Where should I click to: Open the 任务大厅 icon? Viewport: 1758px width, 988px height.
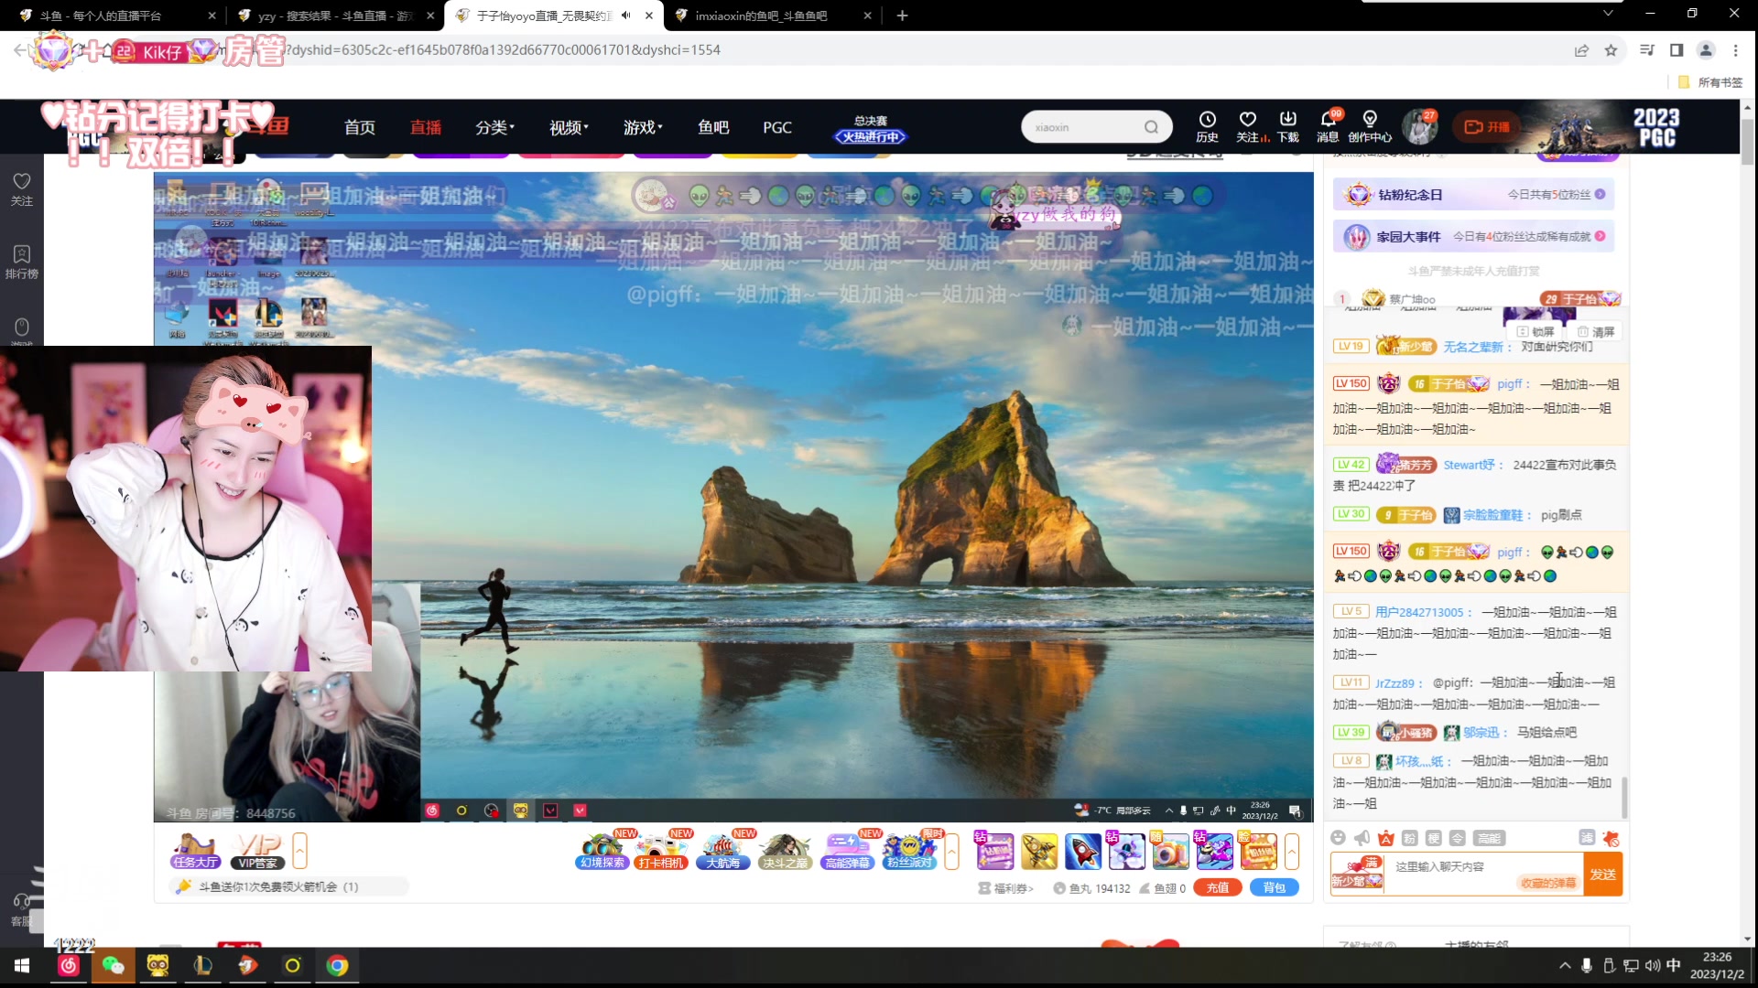(x=195, y=851)
